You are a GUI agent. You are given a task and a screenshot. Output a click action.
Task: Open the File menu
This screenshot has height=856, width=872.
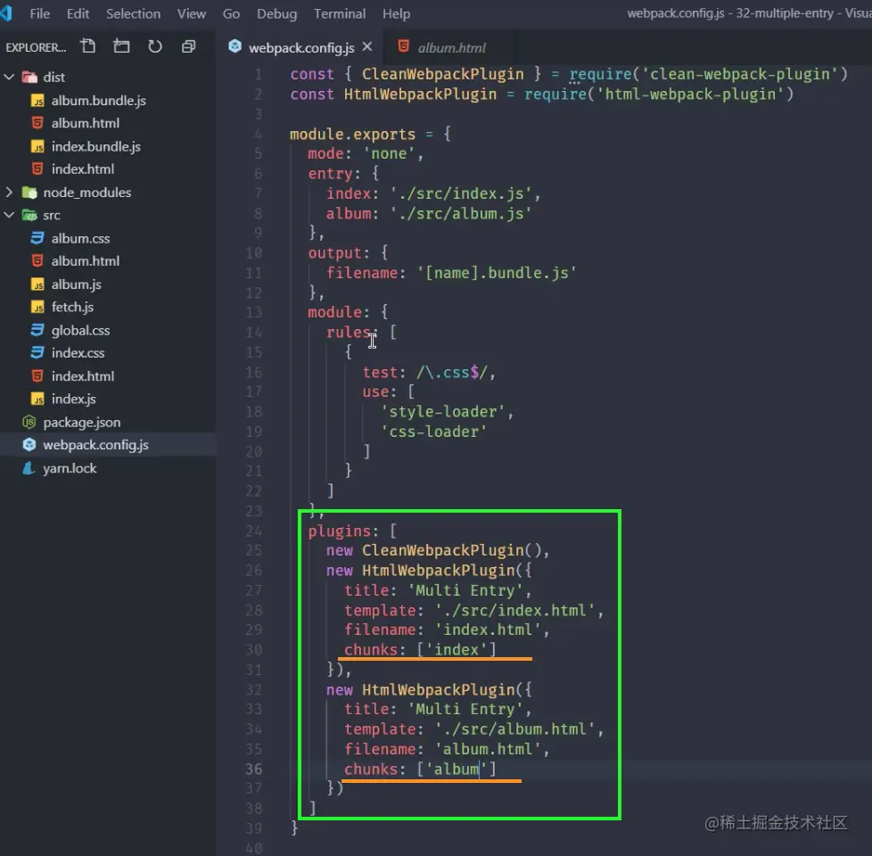[39, 14]
